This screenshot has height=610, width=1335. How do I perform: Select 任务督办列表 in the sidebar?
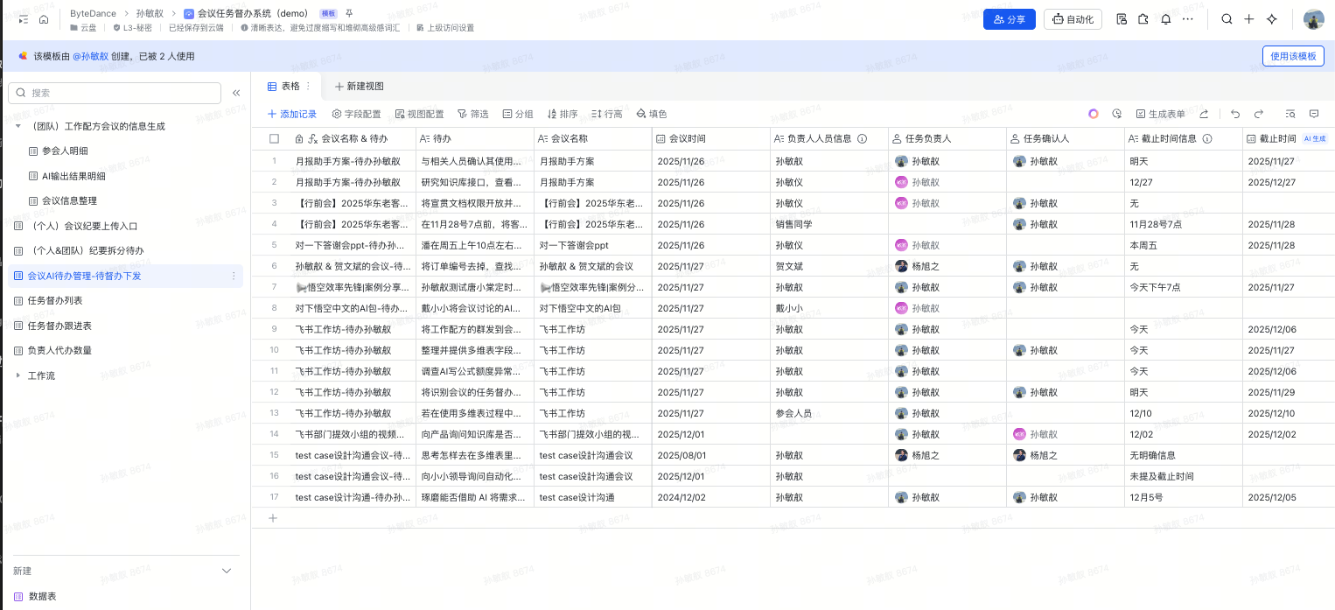(x=54, y=300)
